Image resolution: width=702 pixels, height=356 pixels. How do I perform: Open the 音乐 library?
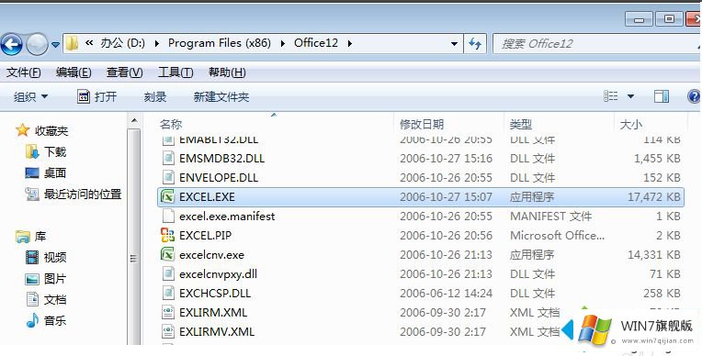[55, 320]
